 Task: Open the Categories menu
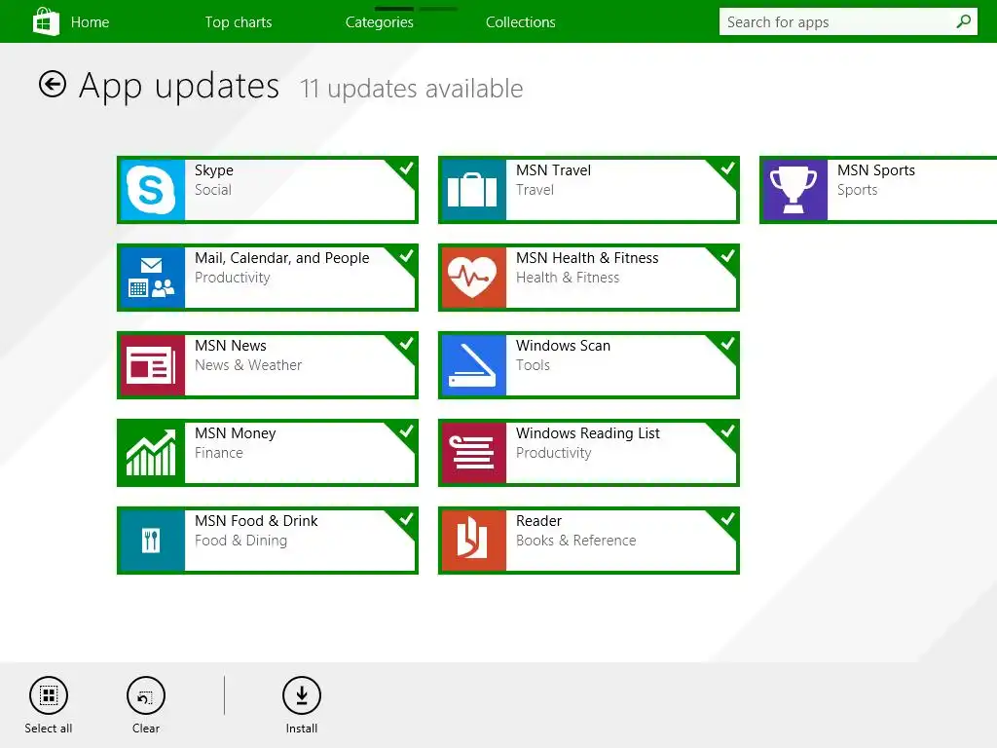click(380, 22)
